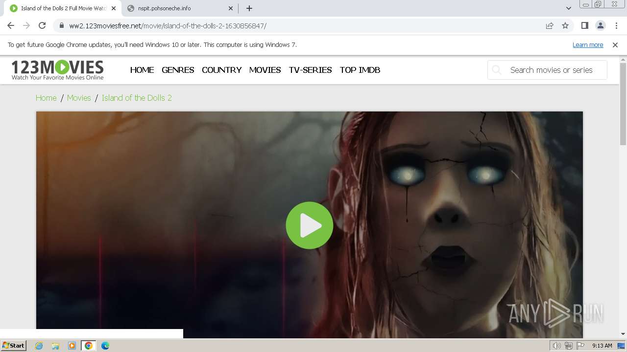Image resolution: width=627 pixels, height=352 pixels.
Task: Bookmark this page with the star icon
Action: point(565,25)
